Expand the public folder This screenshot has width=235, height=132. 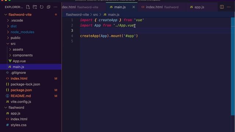click(8, 38)
